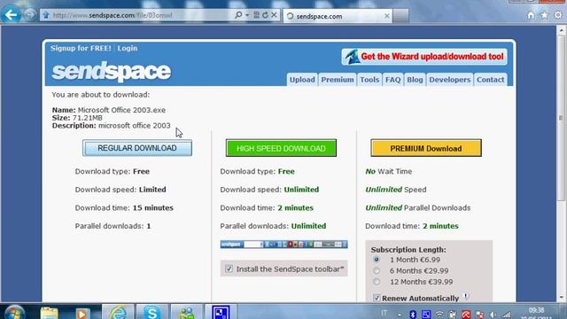
Task: Click the file size 71.21MB text
Action: (x=87, y=118)
